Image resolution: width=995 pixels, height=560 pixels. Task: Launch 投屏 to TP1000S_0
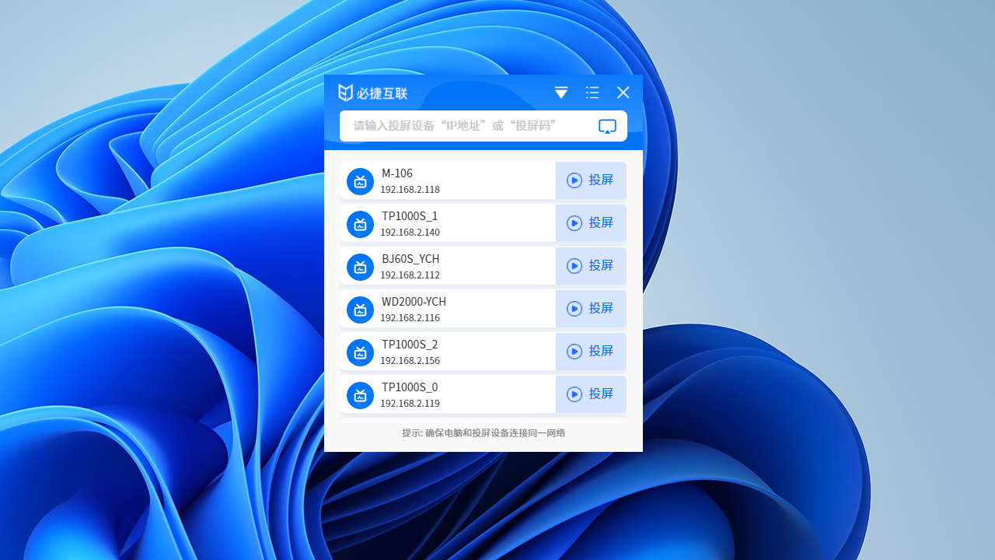click(x=591, y=394)
